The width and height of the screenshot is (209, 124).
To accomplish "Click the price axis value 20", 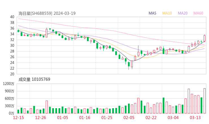I will [12, 74].
